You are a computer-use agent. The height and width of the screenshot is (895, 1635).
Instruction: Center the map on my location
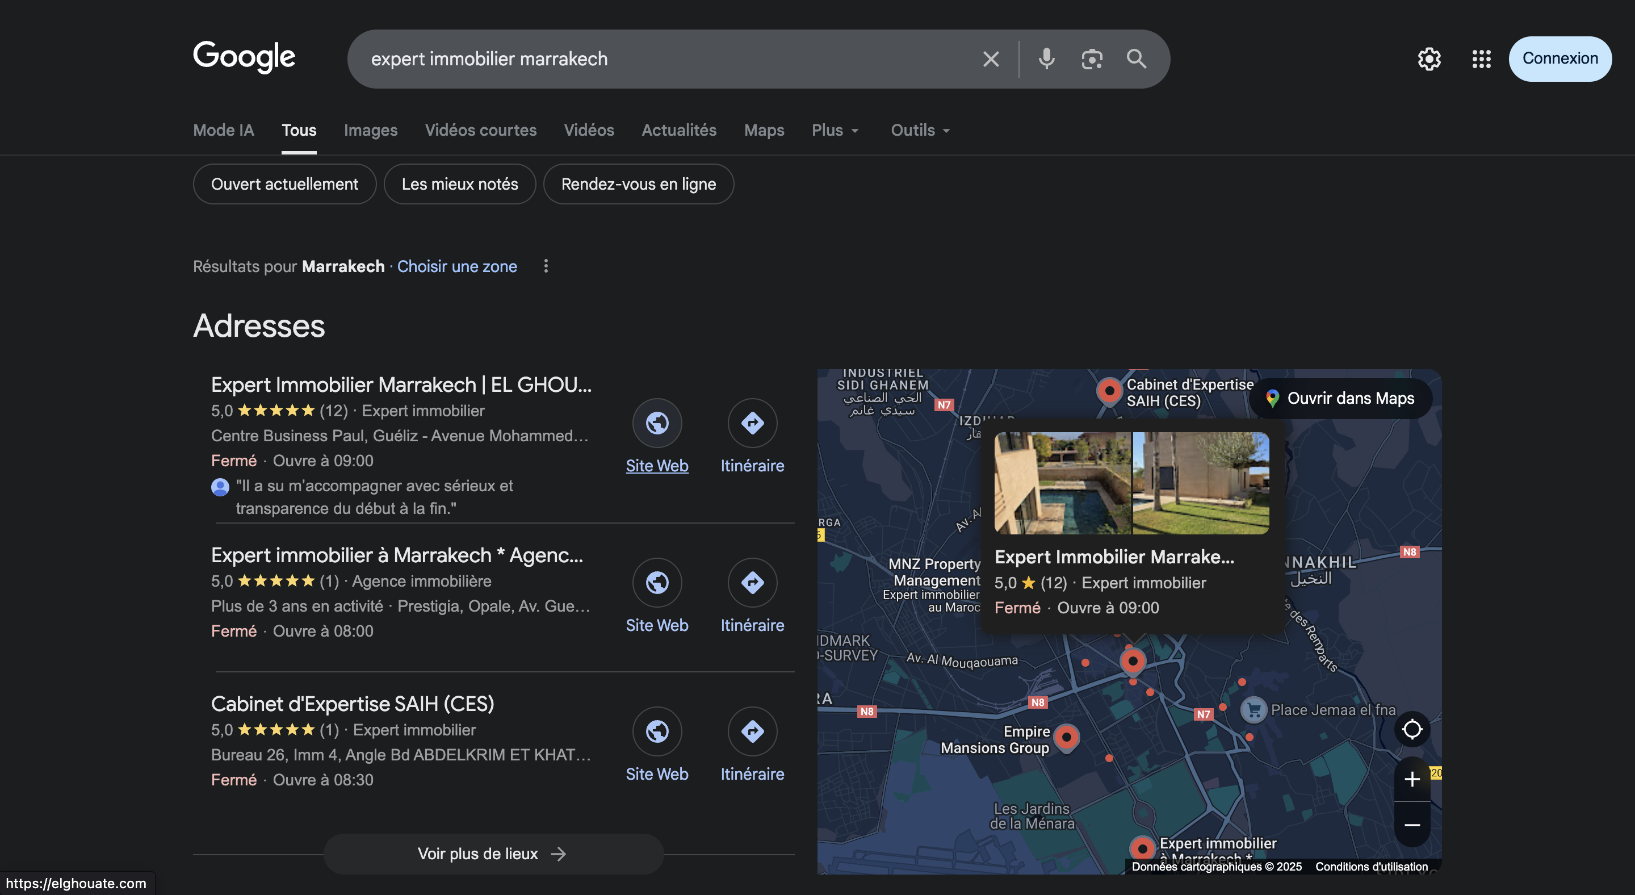coord(1411,729)
